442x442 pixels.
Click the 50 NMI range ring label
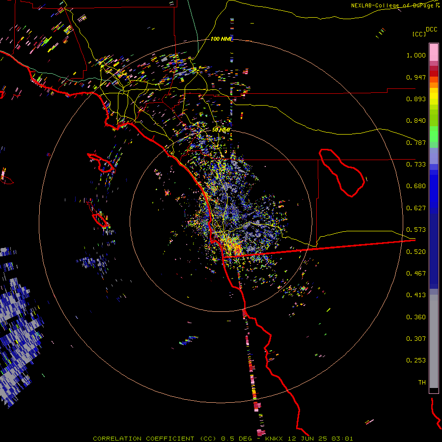tap(221, 130)
